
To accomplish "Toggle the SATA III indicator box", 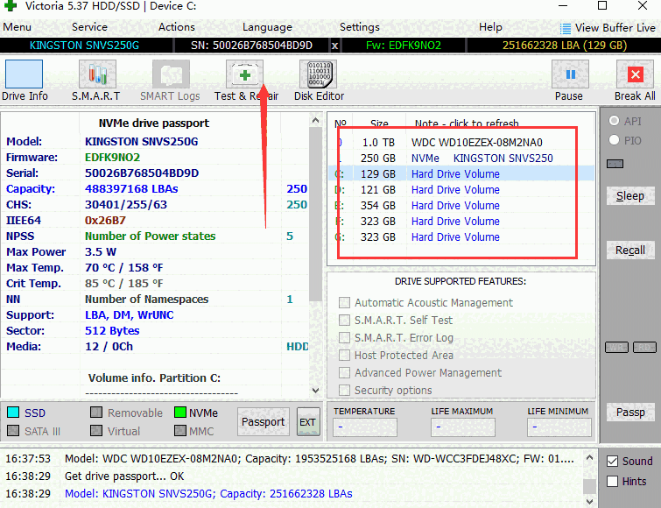I will pos(13,430).
